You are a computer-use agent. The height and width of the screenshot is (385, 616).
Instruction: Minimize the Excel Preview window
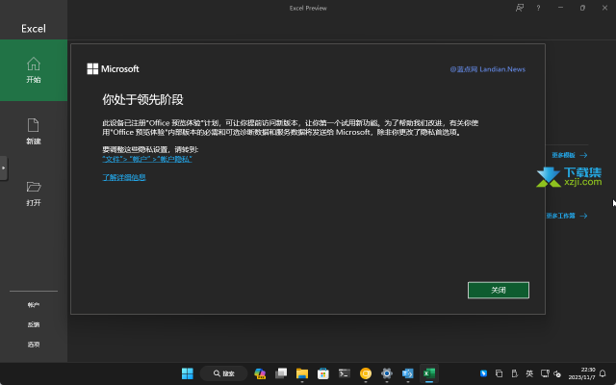[560, 8]
